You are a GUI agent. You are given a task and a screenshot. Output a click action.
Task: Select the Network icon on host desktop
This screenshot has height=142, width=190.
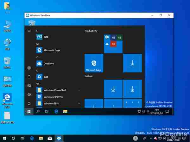click(7, 44)
